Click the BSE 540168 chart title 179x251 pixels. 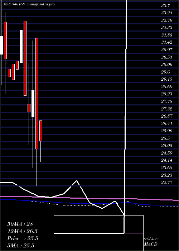point(14,4)
